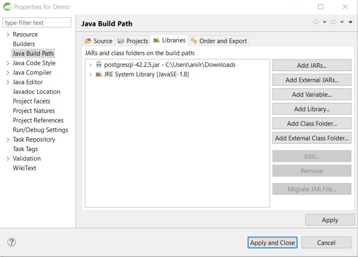Select the Libraries tab
This screenshot has height=257, width=358.
tap(169, 40)
